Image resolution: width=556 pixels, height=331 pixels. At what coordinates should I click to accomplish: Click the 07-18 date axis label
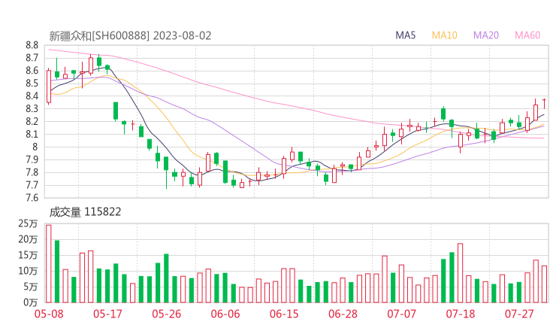pos(461,314)
